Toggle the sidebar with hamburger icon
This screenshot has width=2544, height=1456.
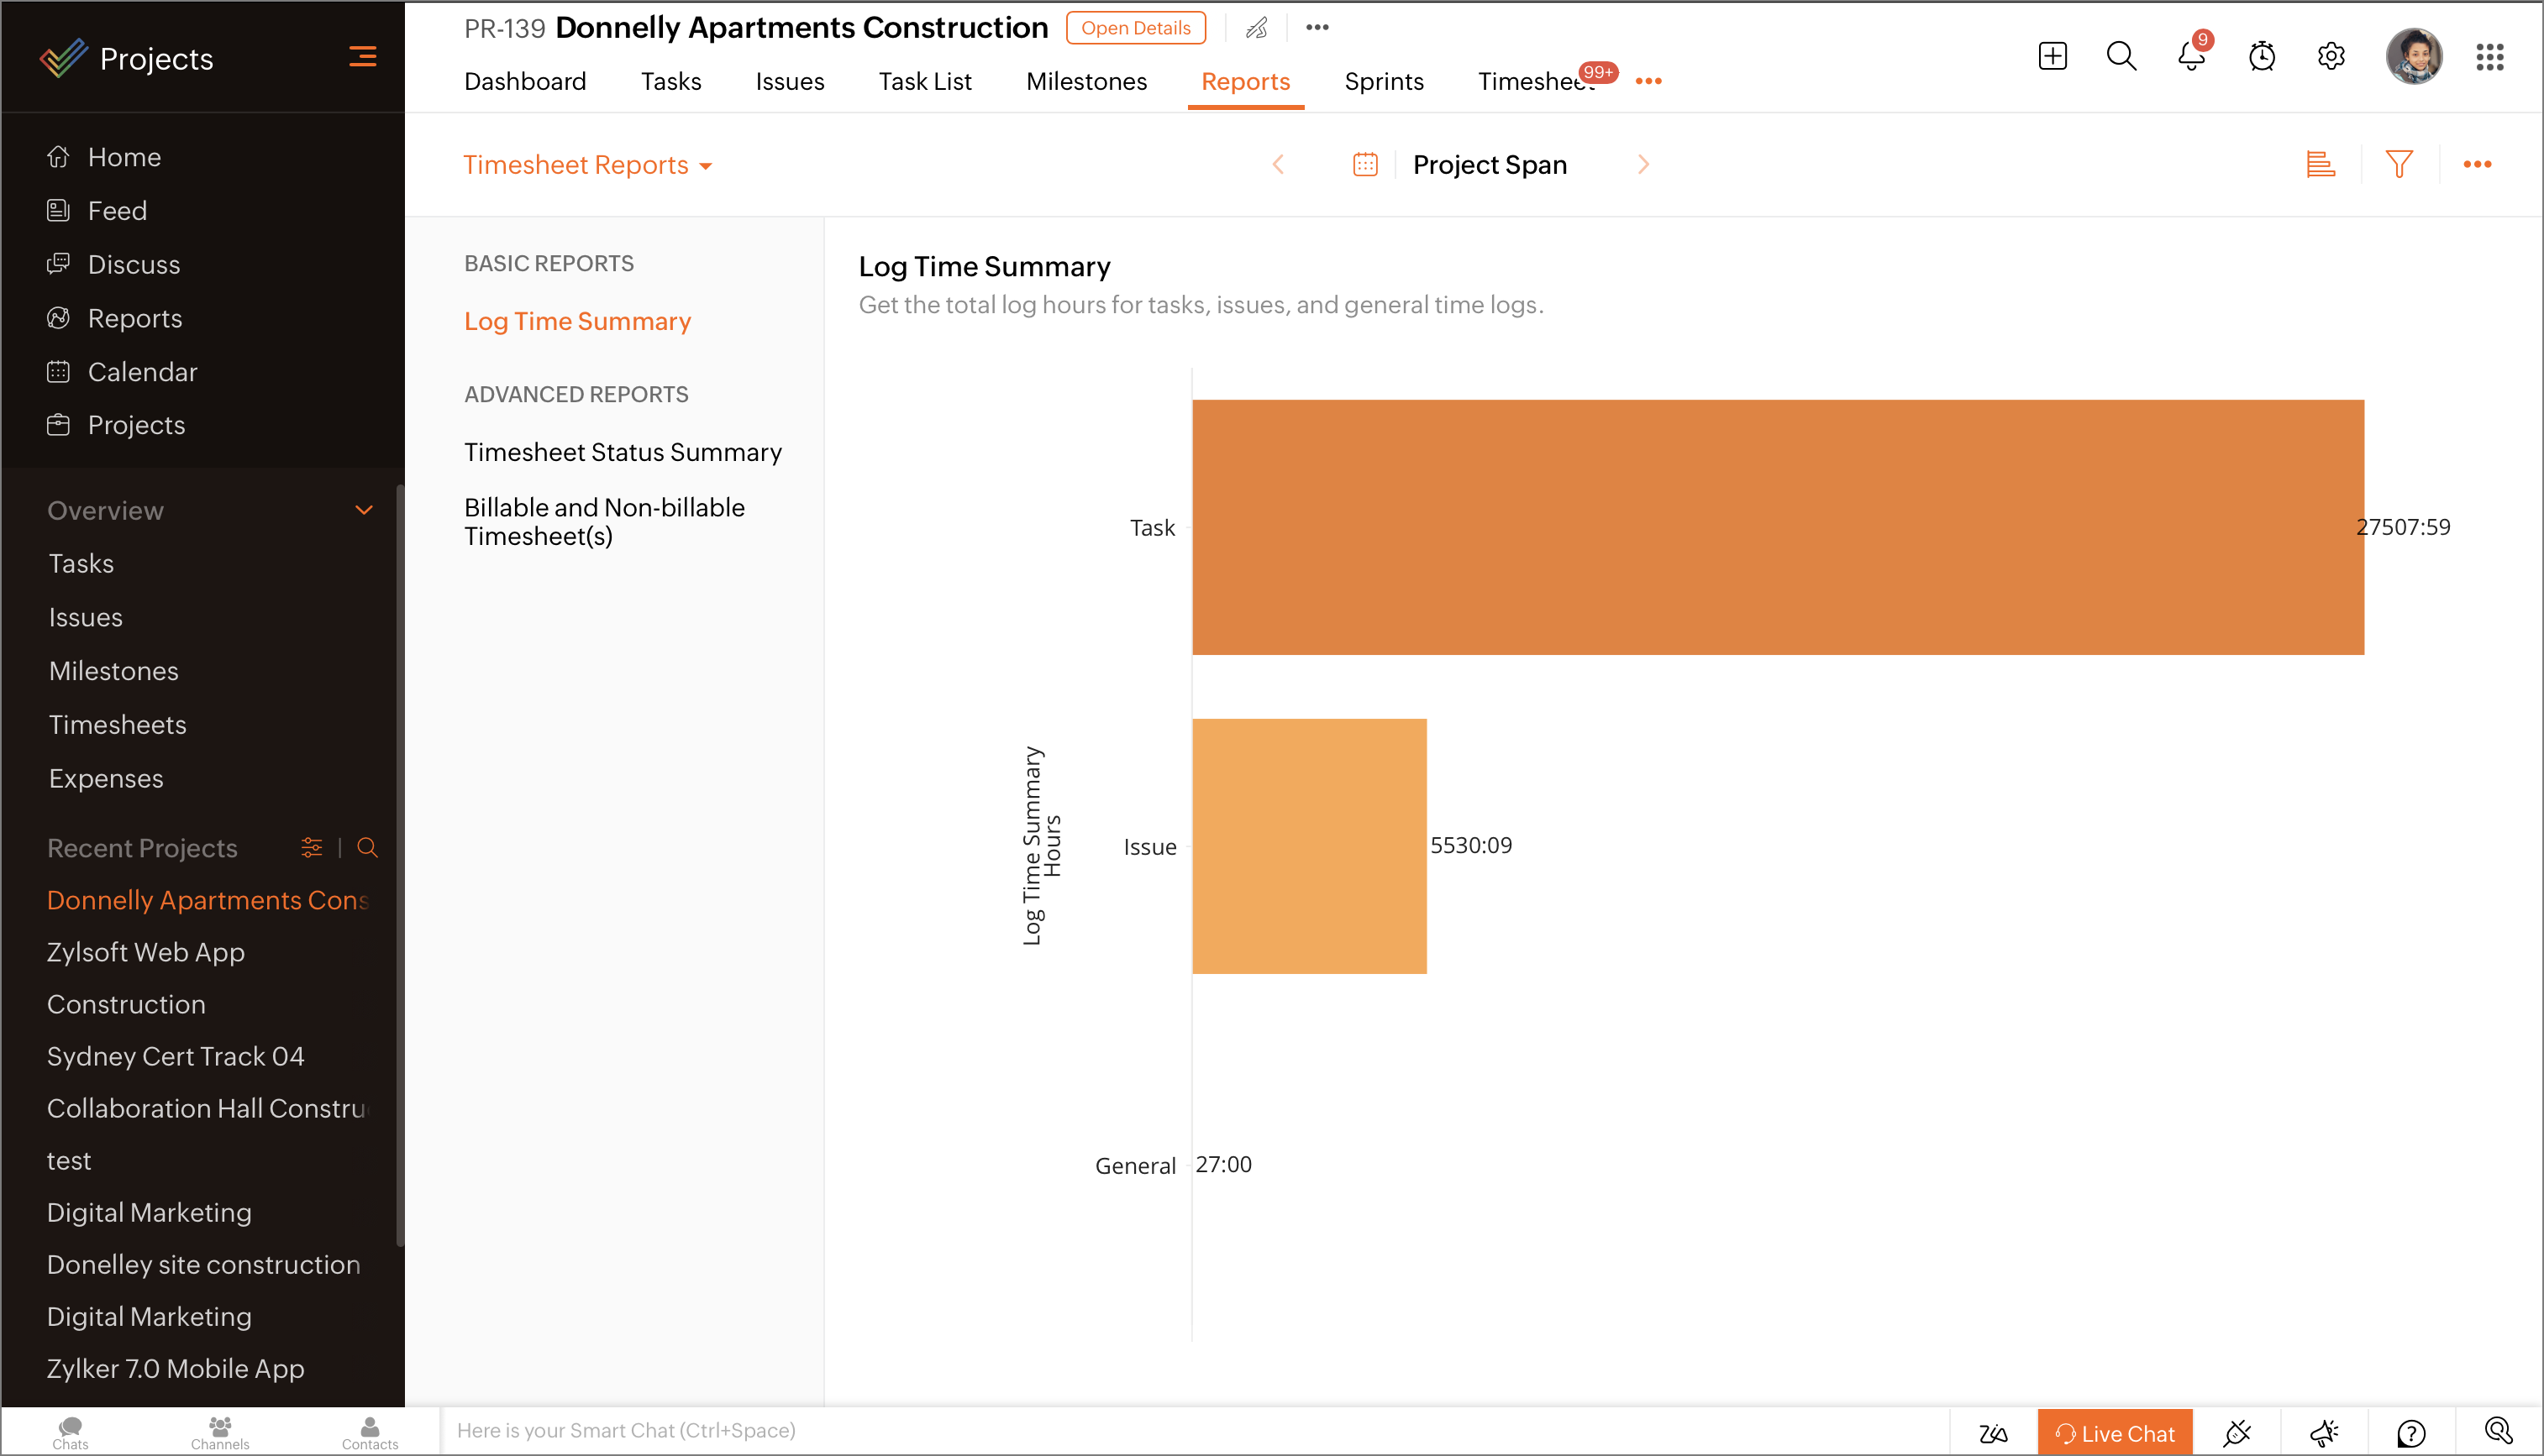pyautogui.click(x=362, y=57)
